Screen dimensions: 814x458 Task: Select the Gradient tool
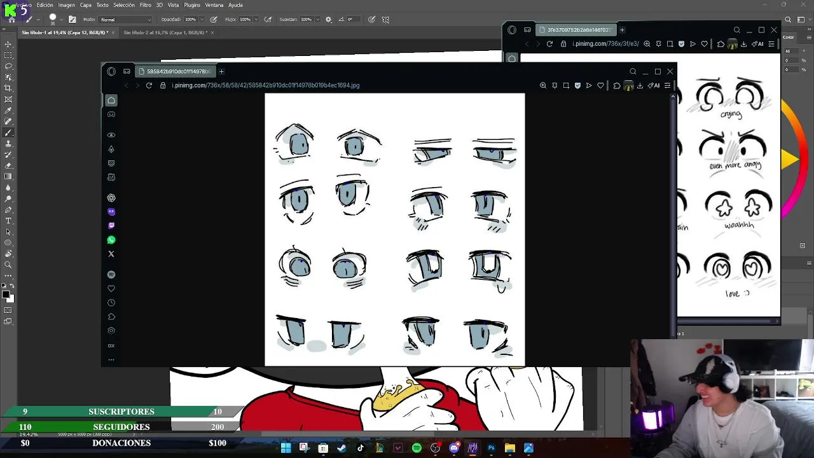point(8,176)
